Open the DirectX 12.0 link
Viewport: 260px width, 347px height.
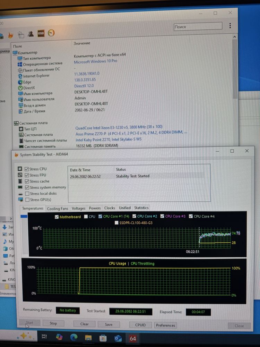(84, 86)
